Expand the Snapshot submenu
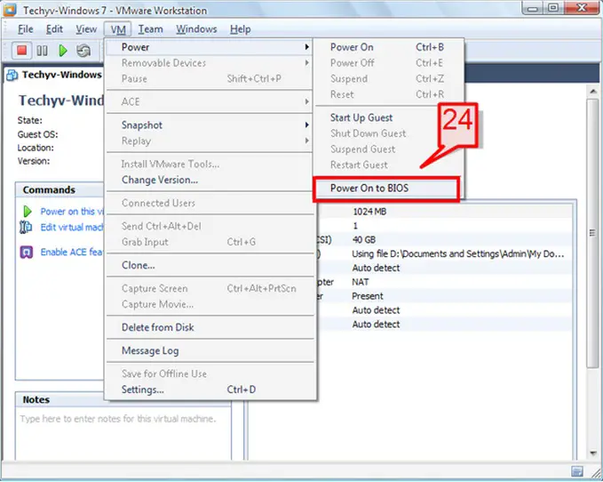The image size is (603, 482). coord(210,125)
